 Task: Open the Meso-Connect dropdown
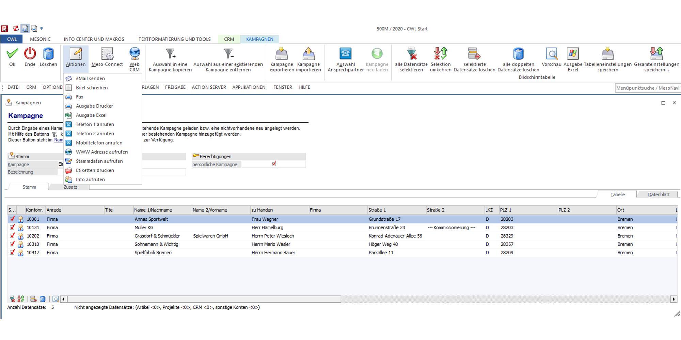(107, 57)
